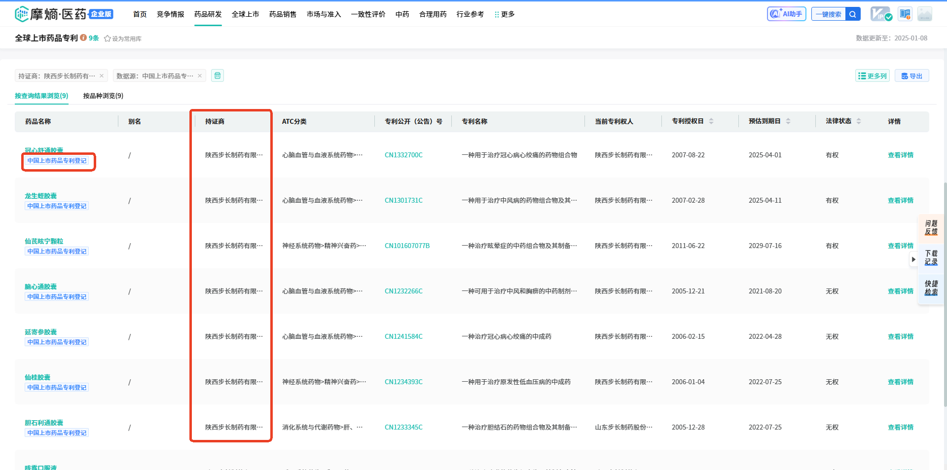Open 全球上市 menu
Image resolution: width=947 pixels, height=470 pixels.
point(245,14)
